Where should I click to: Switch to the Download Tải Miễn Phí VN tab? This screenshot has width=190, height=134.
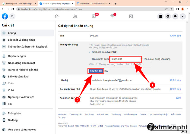coord(93,4)
